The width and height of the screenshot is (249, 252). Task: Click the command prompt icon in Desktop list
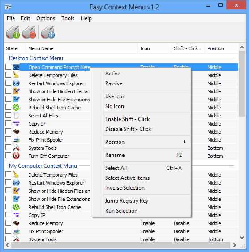[16, 67]
